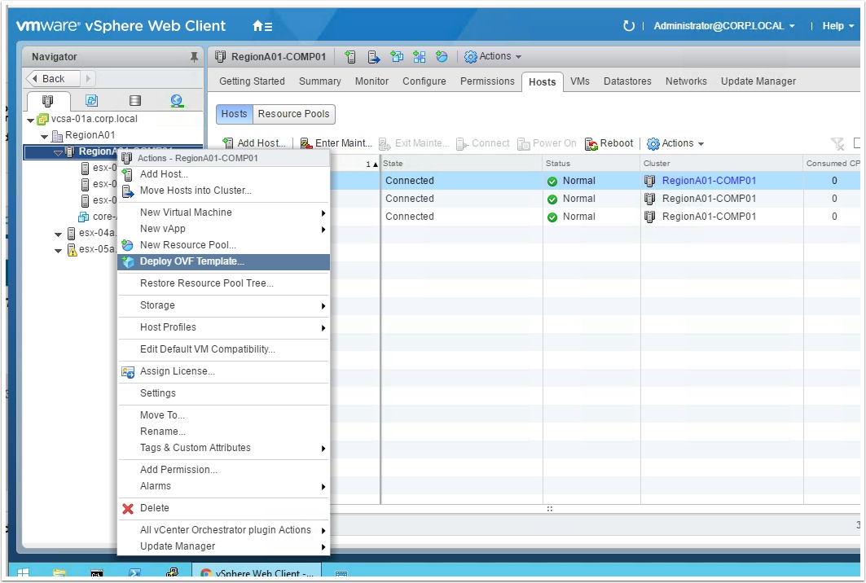Viewport: 866px width, 583px height.
Task: Choose New Resource Pool from context menu
Action: 224,245
